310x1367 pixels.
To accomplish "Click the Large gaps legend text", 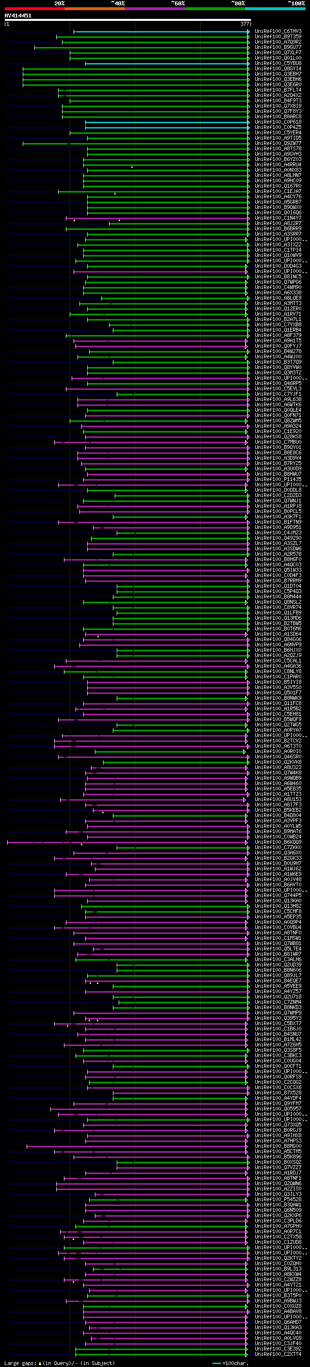I will click(60, 1363).
